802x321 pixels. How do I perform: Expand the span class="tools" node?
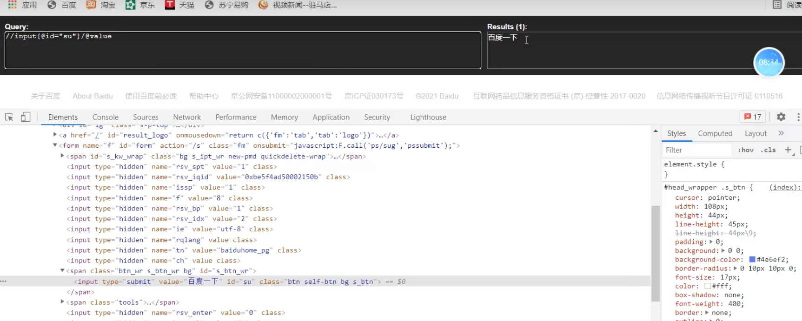(x=62, y=302)
